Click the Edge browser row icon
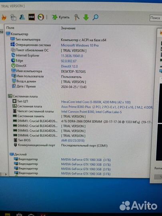This screenshot has height=216, width=162. pos(13,60)
